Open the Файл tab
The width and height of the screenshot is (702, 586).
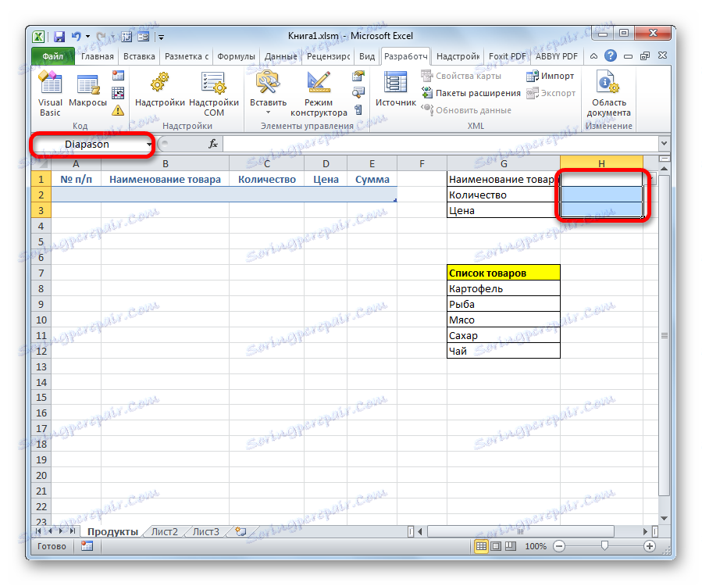(53, 56)
